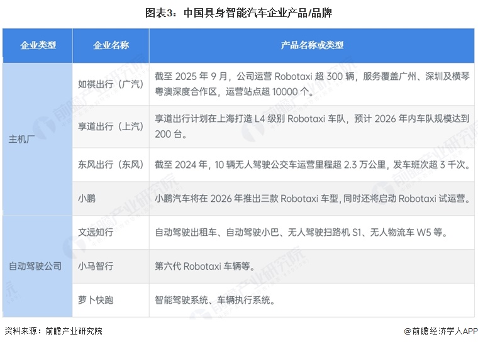Select the 产品名称或类型 column header
Viewport: 478px width, 344px height.
coord(312,45)
